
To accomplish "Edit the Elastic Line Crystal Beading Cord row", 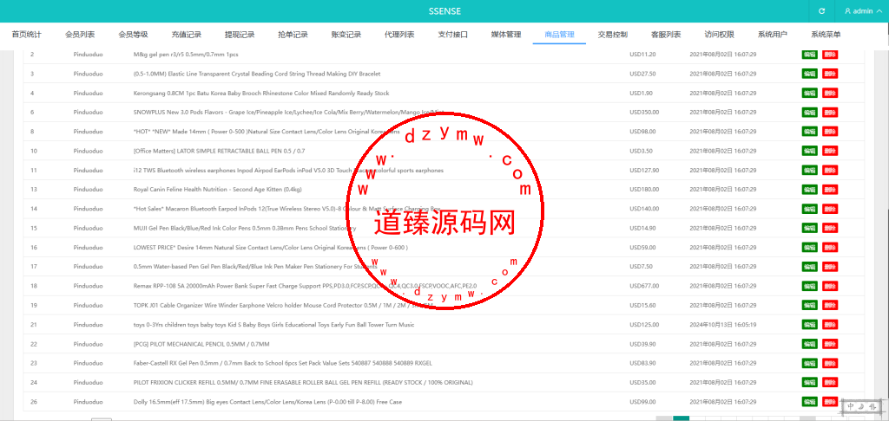I will point(810,74).
